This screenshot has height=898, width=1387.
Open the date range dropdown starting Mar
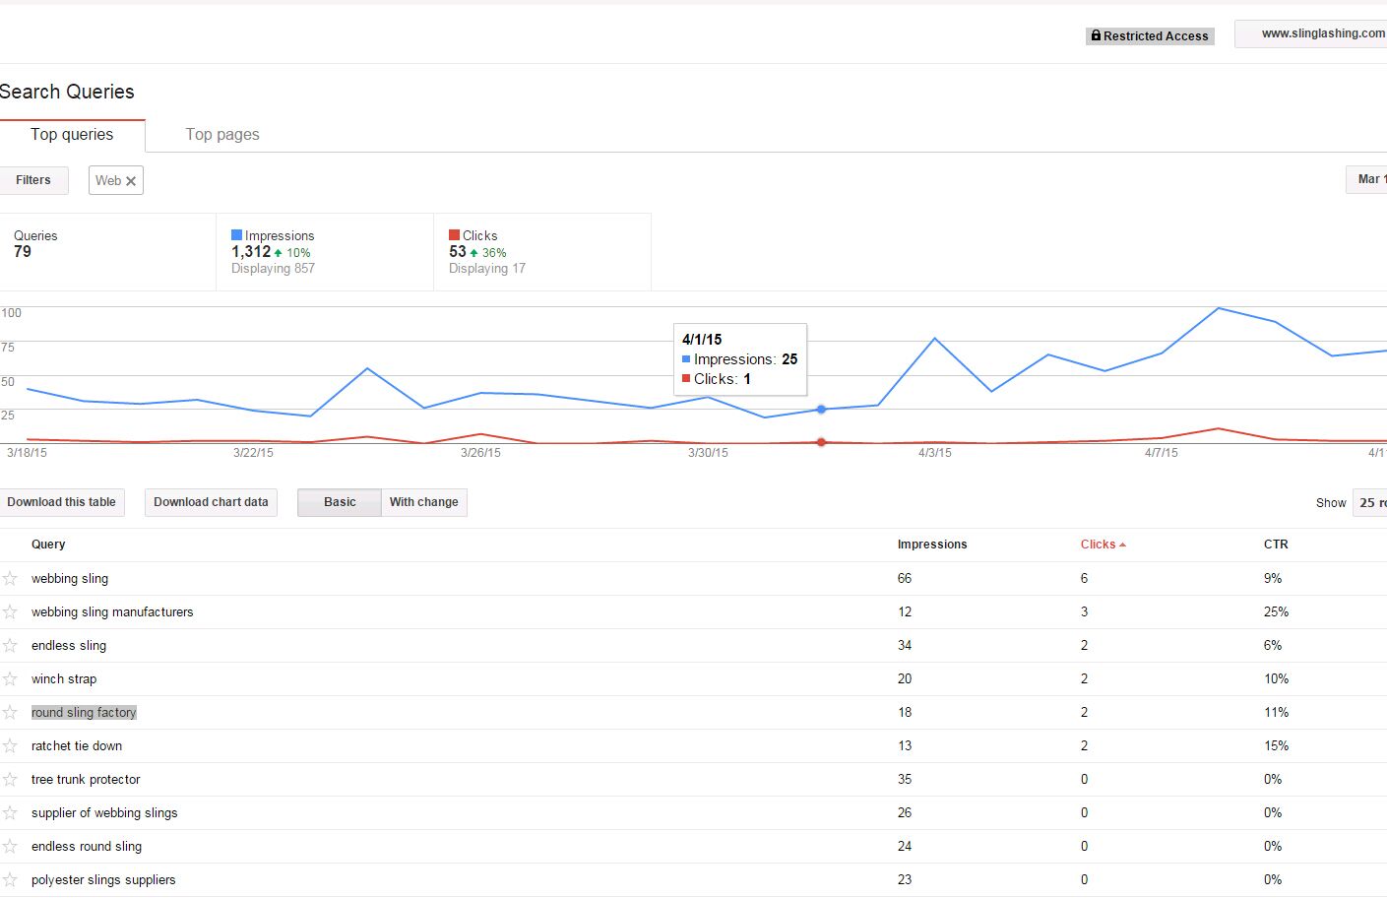(x=1366, y=179)
